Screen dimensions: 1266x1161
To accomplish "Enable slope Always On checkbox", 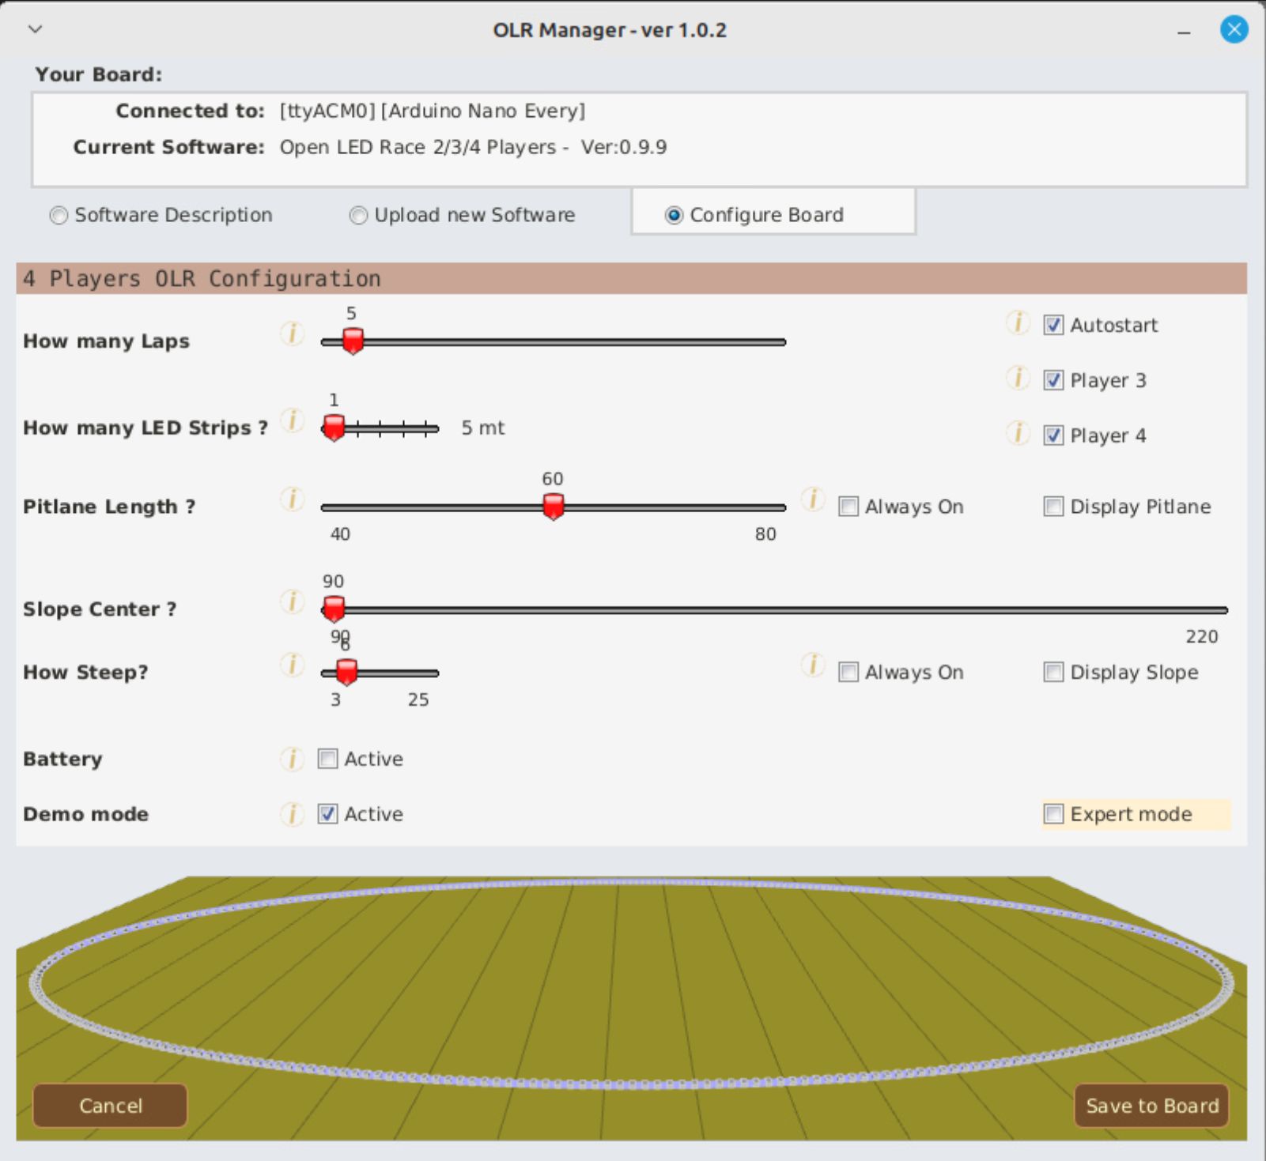I will [x=848, y=673].
